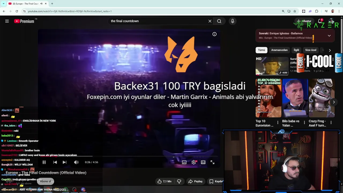Screen dimensions: 343x193
Task: Open Bilo baba vs Yalan short
Action: coord(295,98)
